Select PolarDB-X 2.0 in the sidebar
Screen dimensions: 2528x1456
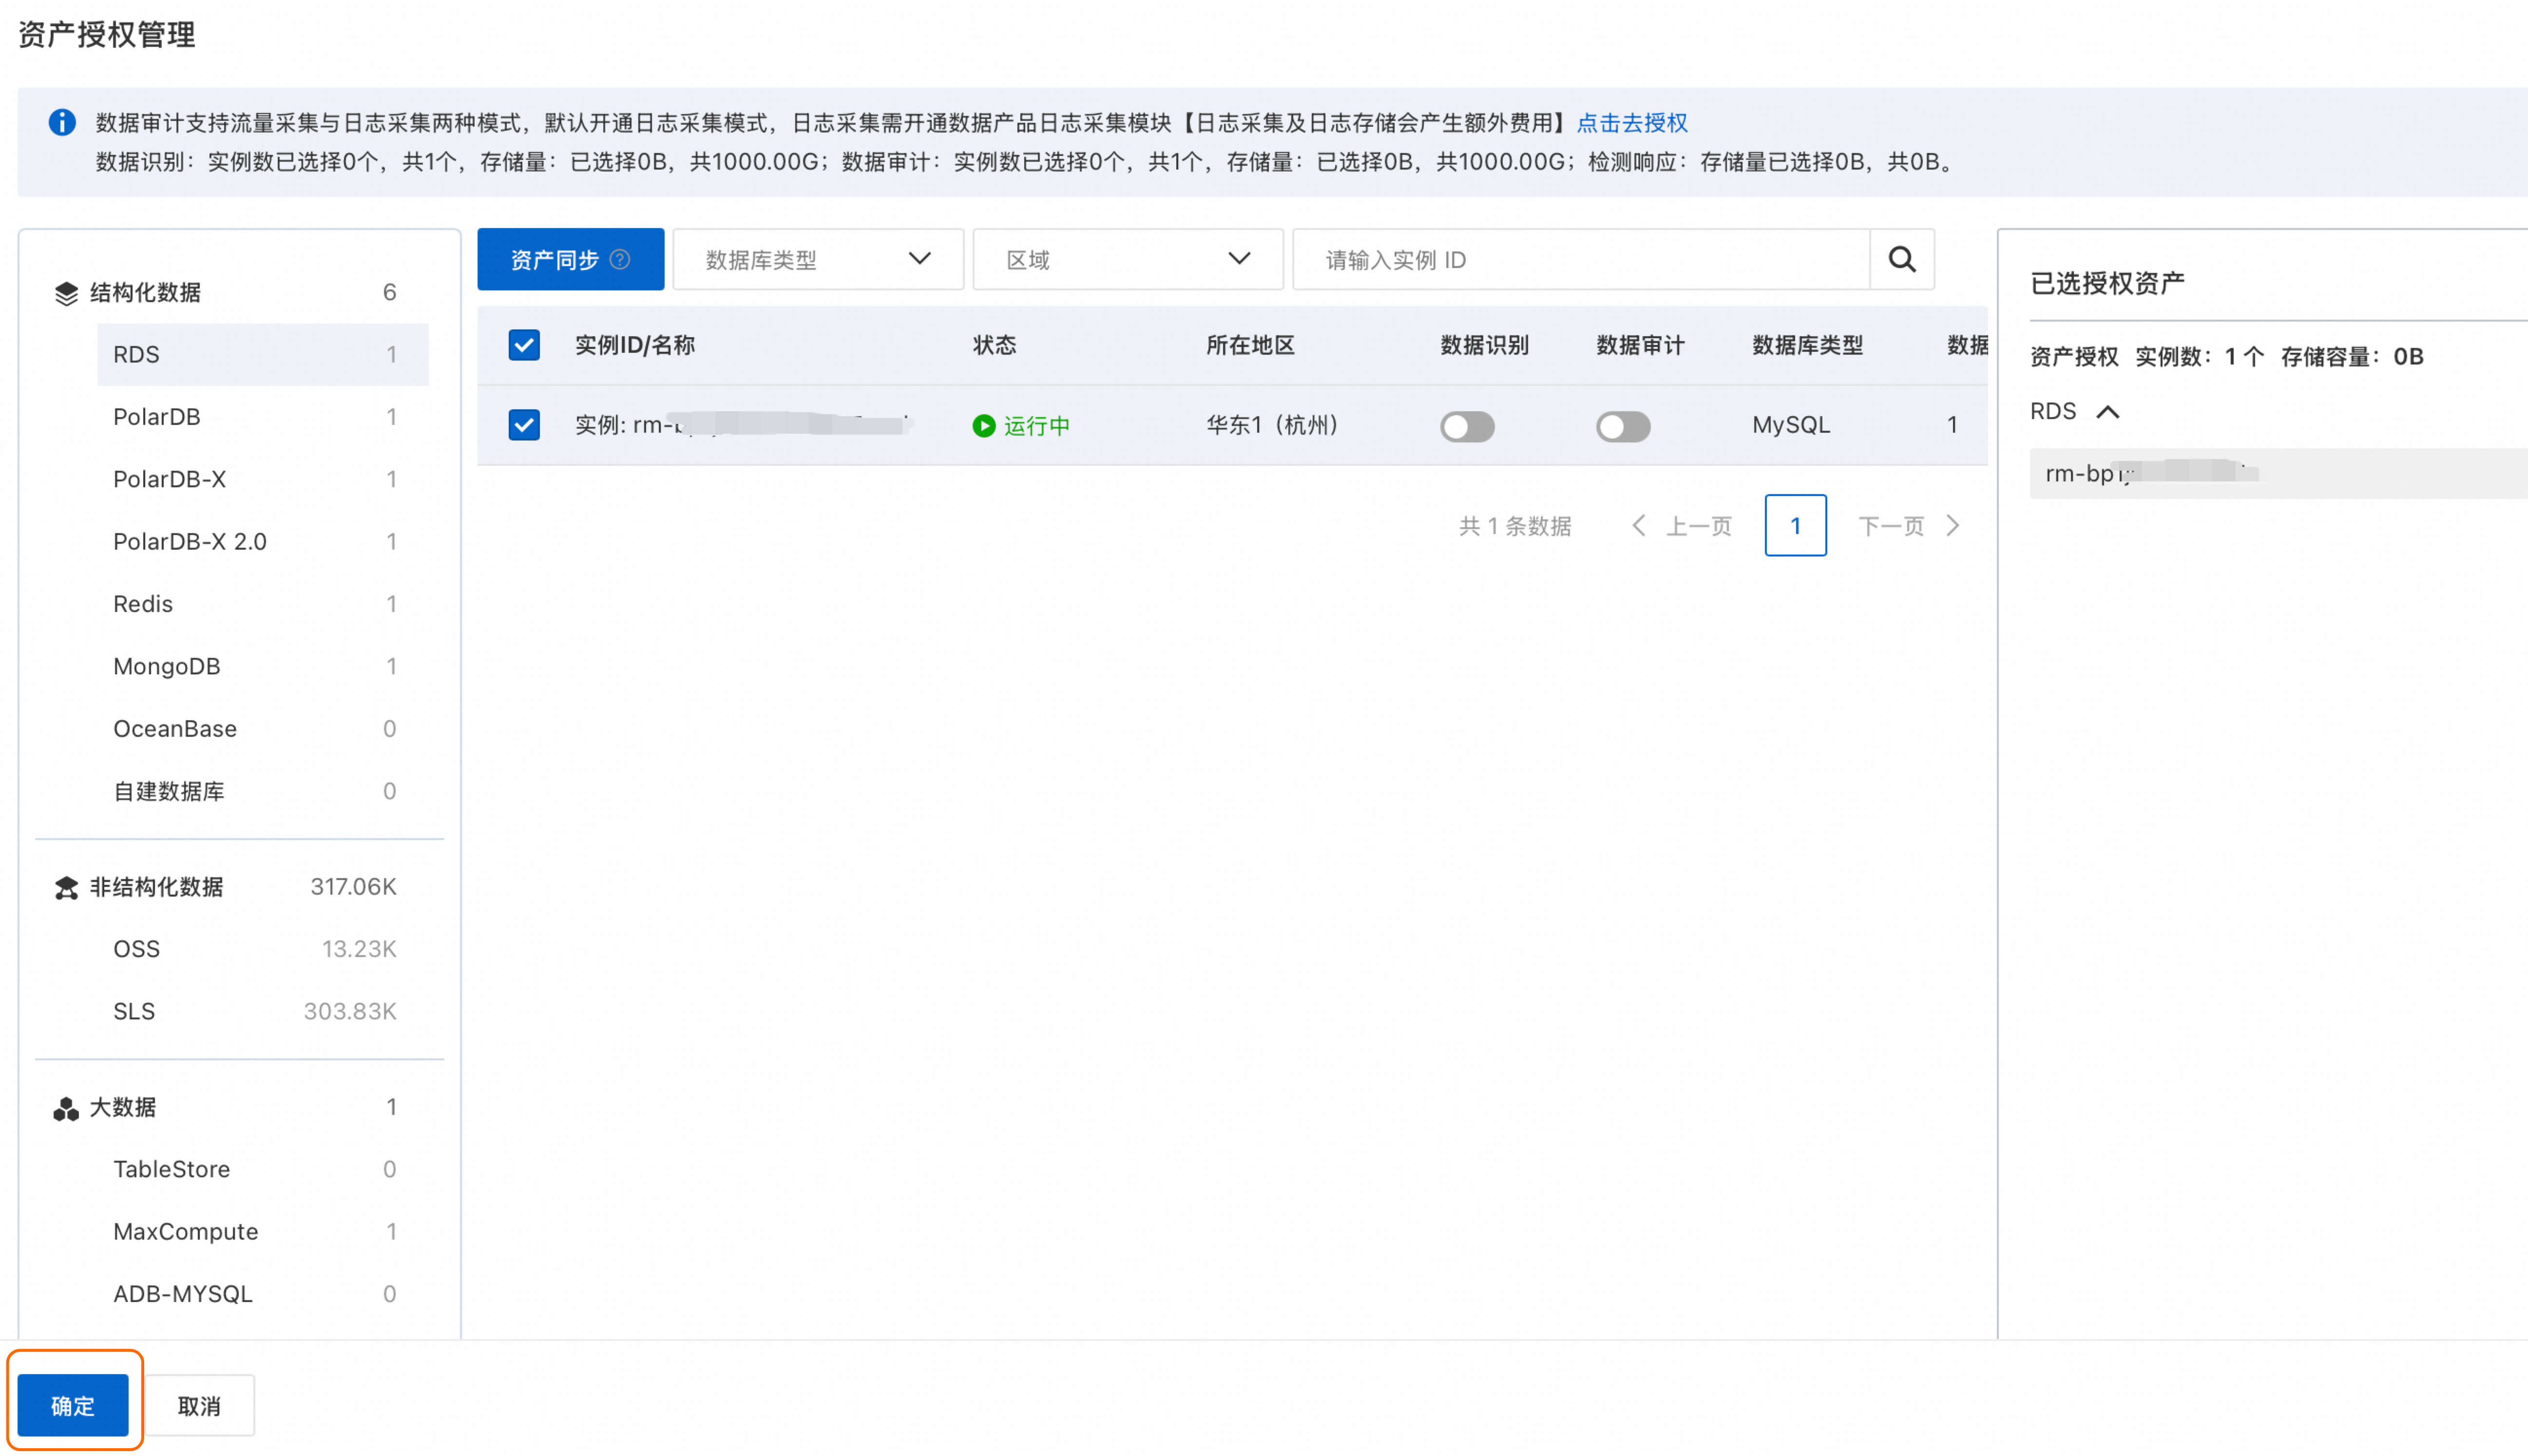[190, 542]
